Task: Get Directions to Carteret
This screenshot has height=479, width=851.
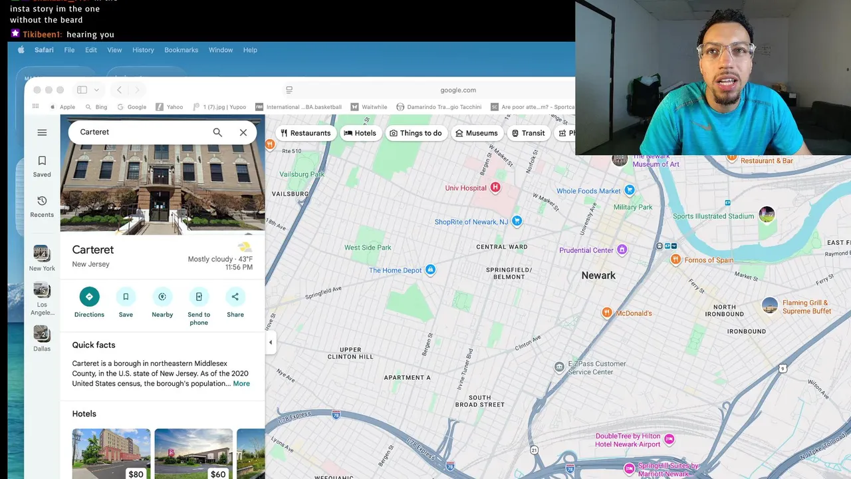Action: coord(89,303)
